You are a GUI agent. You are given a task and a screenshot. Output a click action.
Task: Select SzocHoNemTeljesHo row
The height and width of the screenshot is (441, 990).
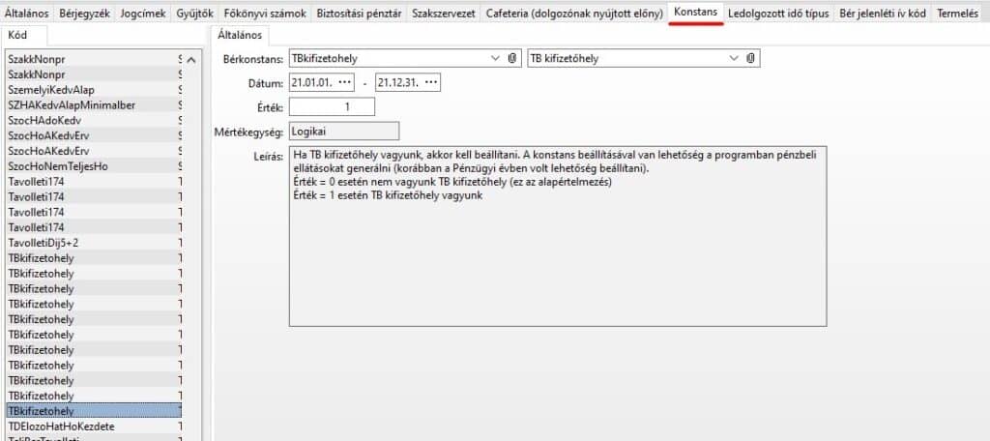pyautogui.click(x=93, y=166)
